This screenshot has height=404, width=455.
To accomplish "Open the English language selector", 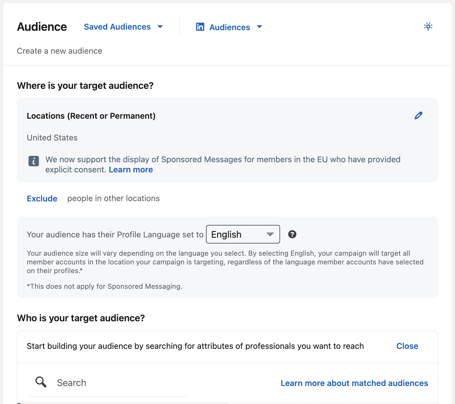I will coord(243,234).
